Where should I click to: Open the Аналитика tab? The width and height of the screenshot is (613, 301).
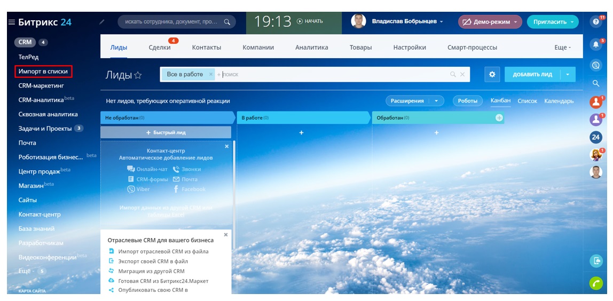pyautogui.click(x=312, y=47)
